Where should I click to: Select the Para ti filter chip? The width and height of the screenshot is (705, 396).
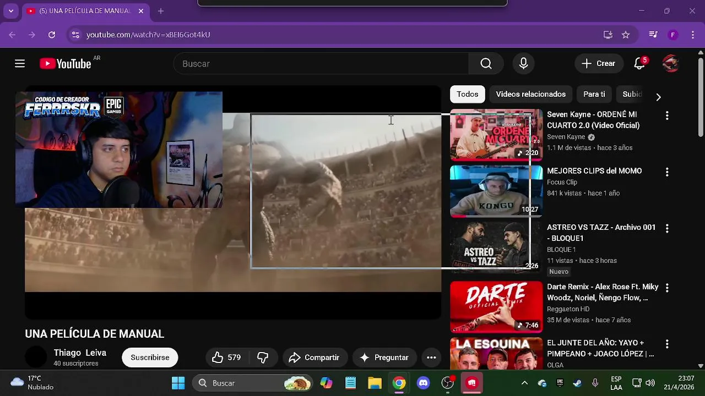tap(594, 94)
